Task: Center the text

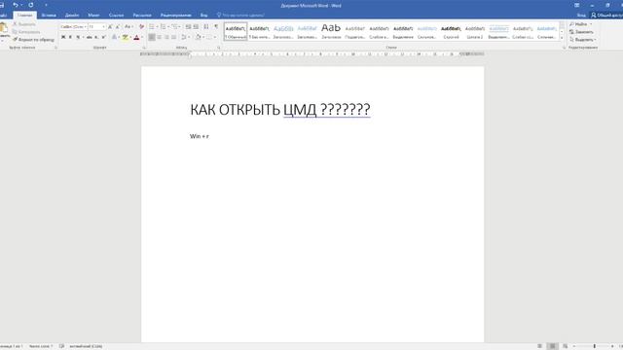Action: pyautogui.click(x=160, y=37)
